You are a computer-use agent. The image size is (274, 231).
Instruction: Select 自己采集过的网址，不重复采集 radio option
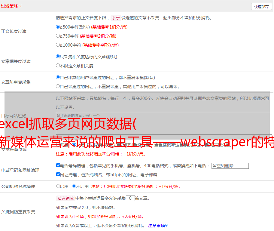(x=58, y=86)
